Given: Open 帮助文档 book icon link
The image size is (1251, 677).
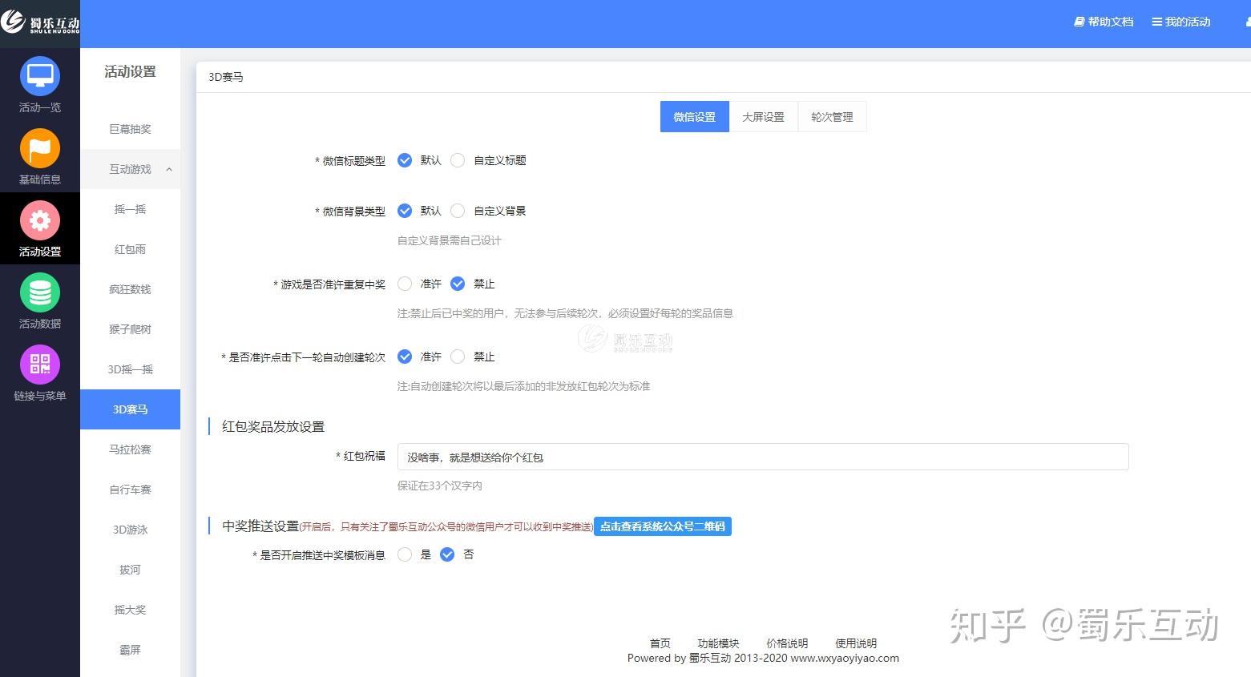Looking at the screenshot, I should click(x=1104, y=22).
